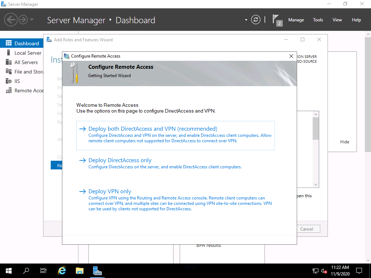Open File Explorer from the taskbar
Screen dimensions: 371x278
click(80, 270)
